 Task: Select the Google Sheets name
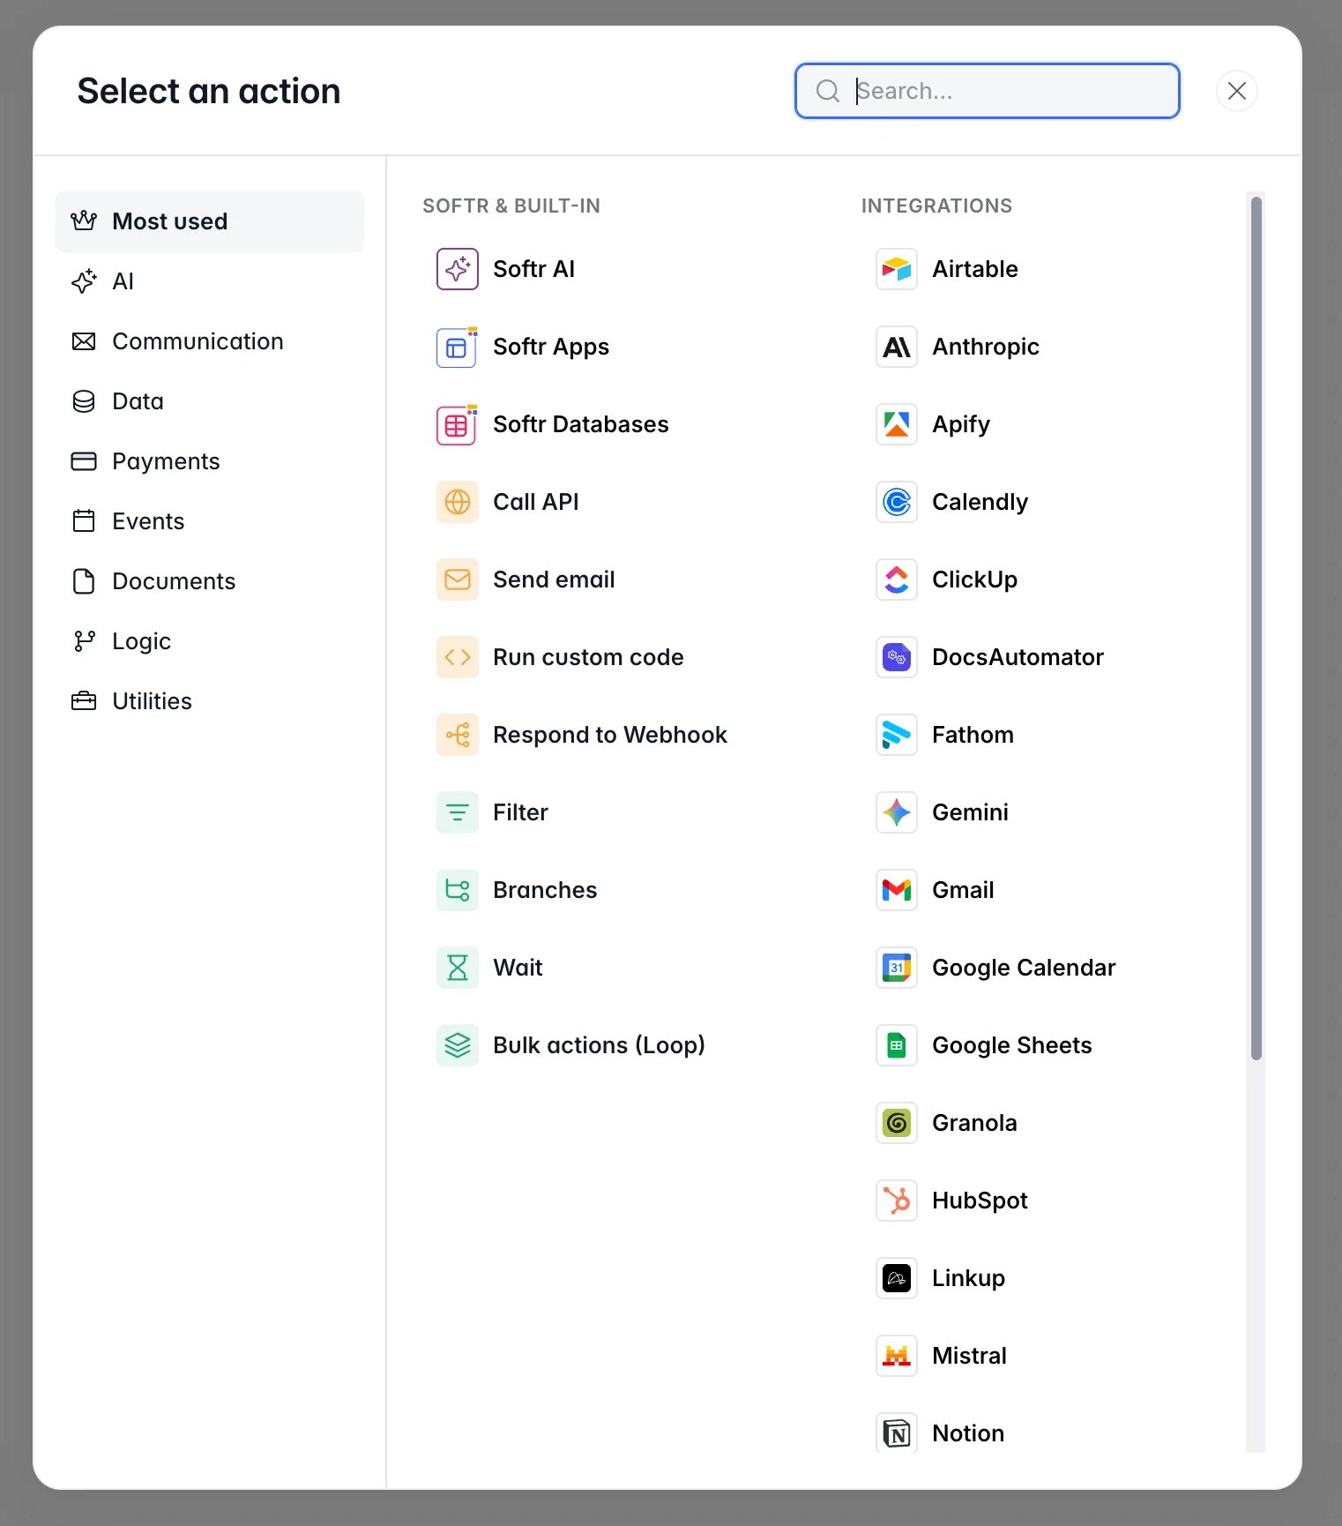[1011, 1045]
